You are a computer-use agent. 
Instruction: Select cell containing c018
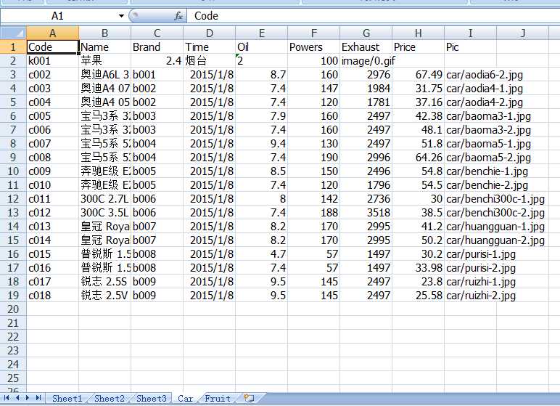pos(52,296)
